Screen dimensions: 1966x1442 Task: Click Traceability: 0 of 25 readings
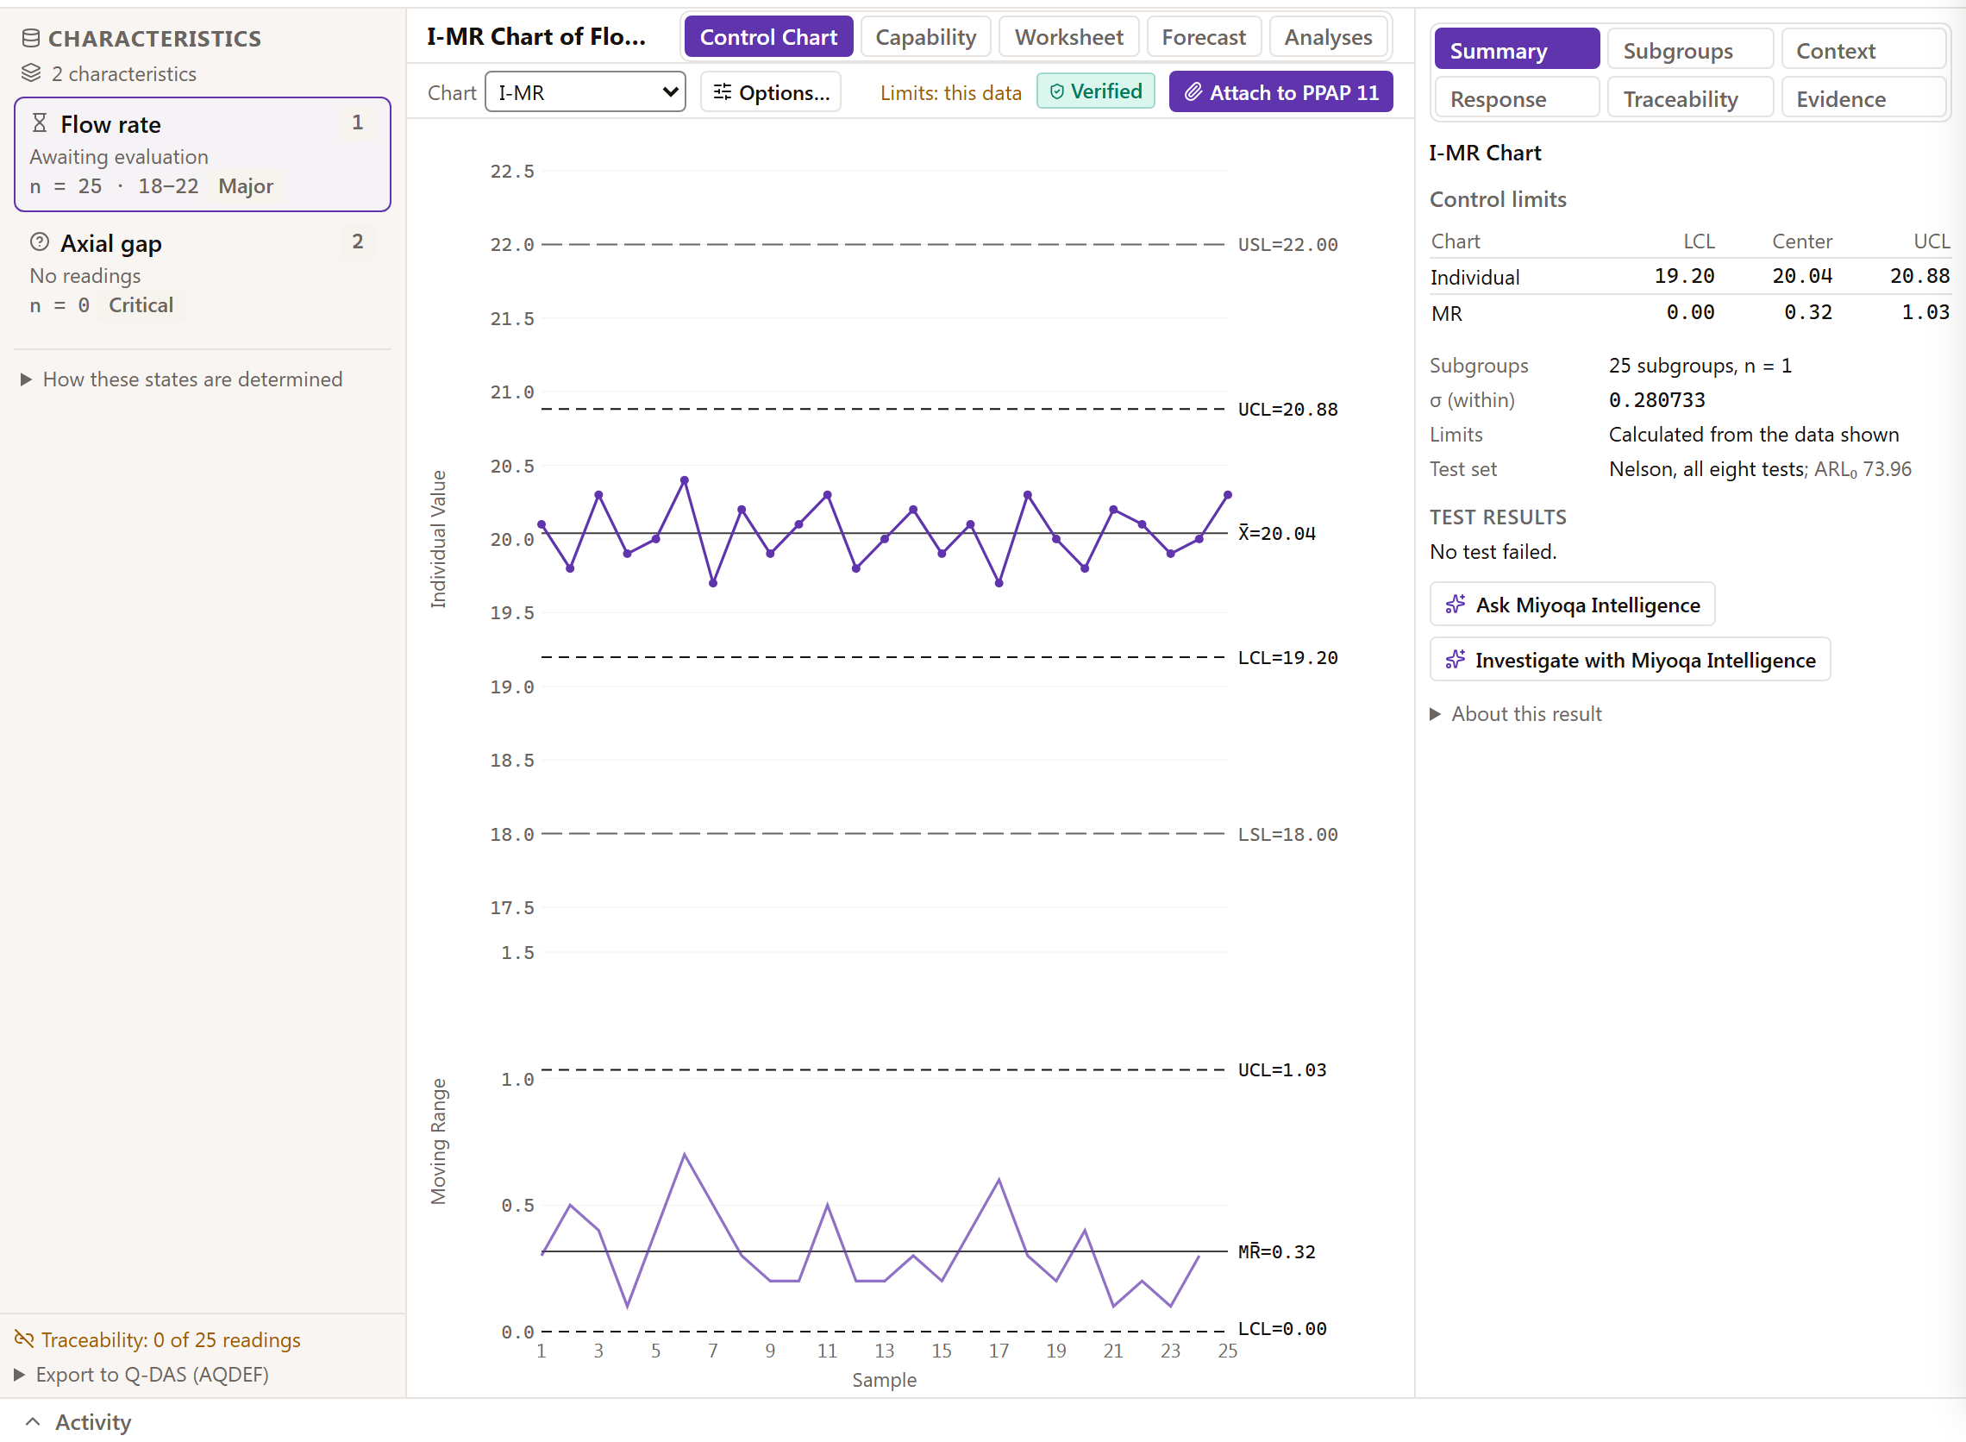(158, 1339)
